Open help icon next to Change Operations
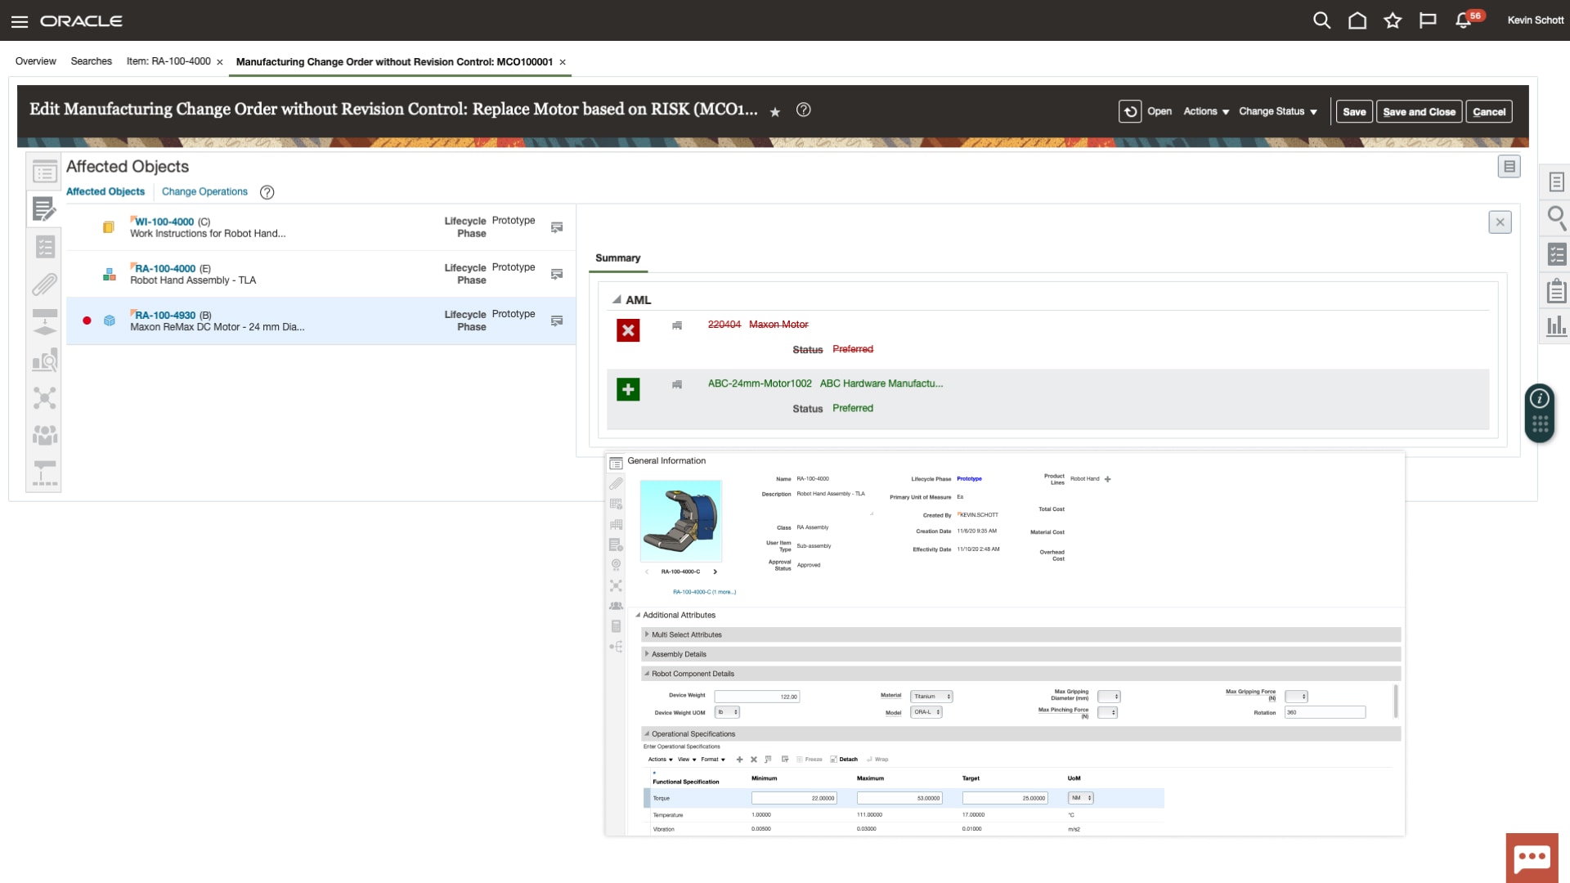This screenshot has height=883, width=1570. coord(267,192)
